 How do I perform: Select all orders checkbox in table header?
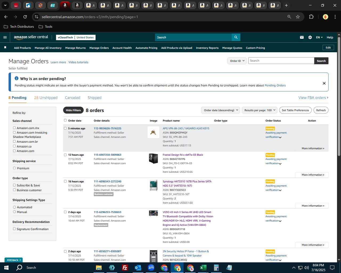coord(65,120)
